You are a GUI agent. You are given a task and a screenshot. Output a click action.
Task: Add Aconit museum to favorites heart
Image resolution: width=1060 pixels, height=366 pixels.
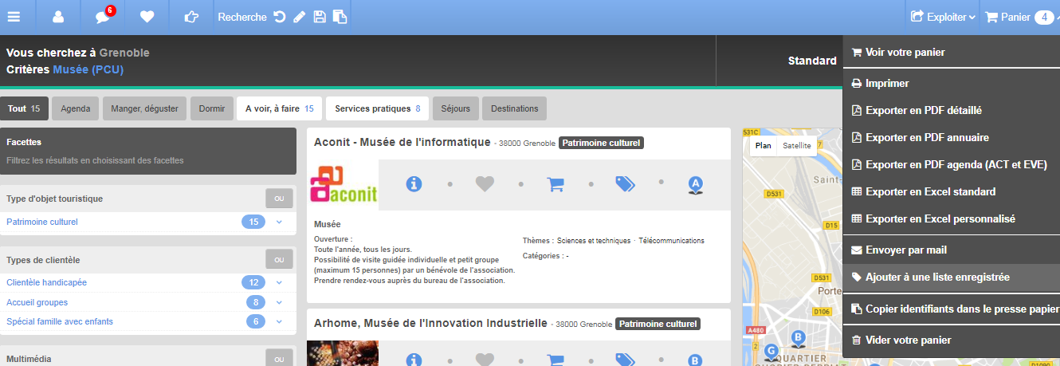click(485, 184)
